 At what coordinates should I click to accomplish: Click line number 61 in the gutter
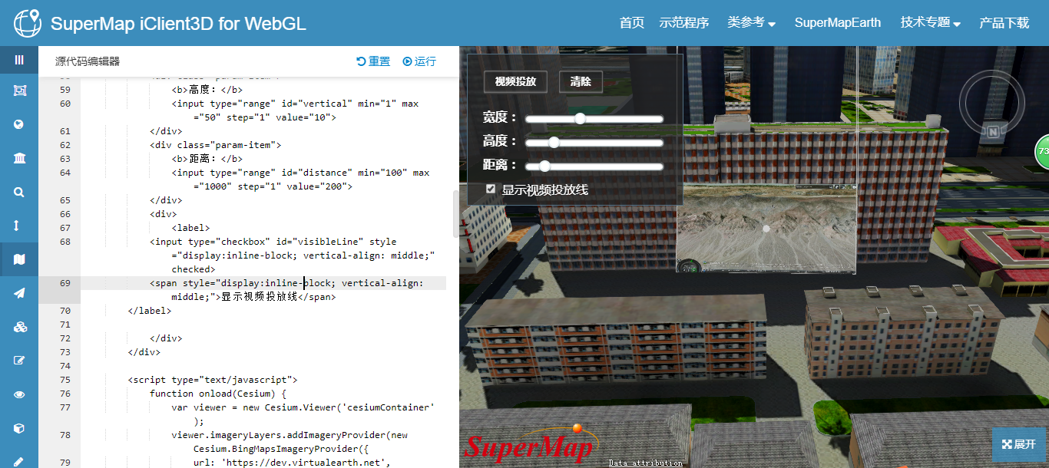(65, 131)
